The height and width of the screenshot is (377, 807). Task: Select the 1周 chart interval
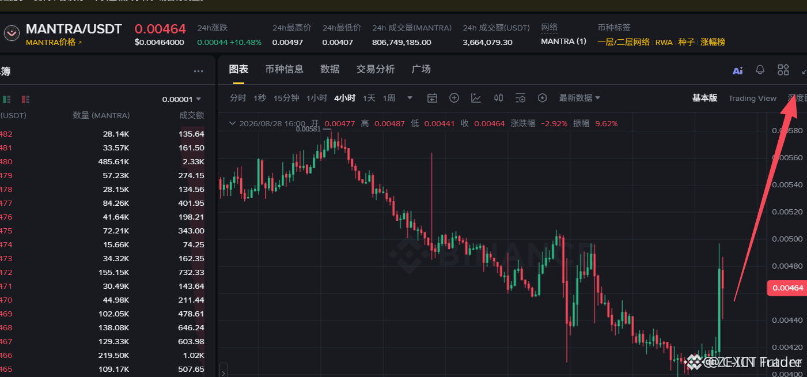(389, 98)
